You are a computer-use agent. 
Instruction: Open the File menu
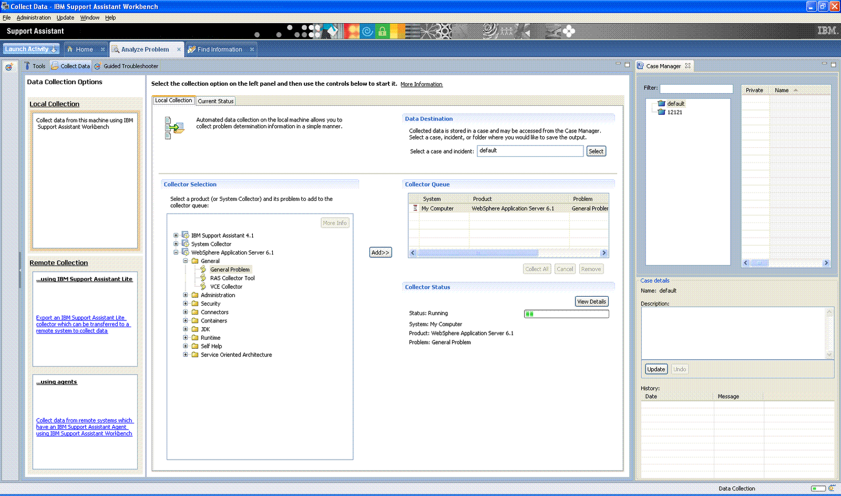click(6, 17)
